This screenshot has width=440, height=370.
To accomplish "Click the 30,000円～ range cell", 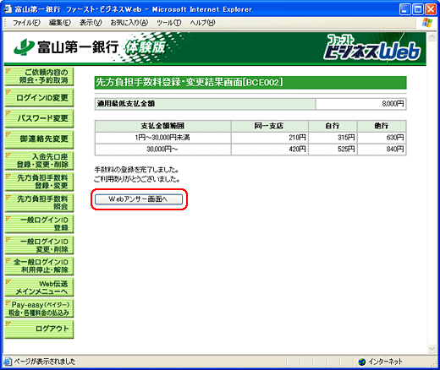I will 162,150.
